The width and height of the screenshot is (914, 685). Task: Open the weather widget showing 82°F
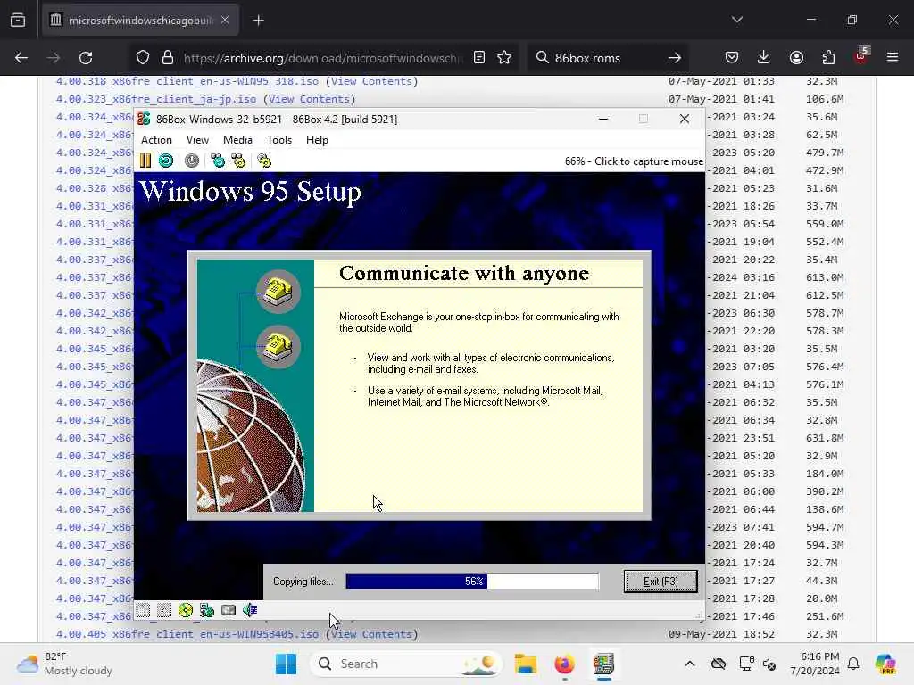(x=64, y=664)
